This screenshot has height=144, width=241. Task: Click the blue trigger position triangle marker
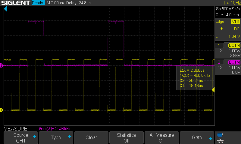pyautogui.click(x=5, y=10)
